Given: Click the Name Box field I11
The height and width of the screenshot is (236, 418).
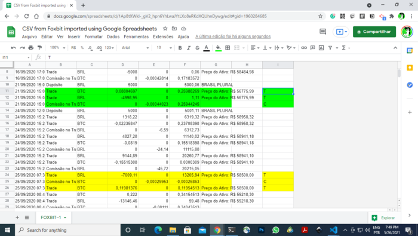Looking at the screenshot, I should tap(16, 57).
